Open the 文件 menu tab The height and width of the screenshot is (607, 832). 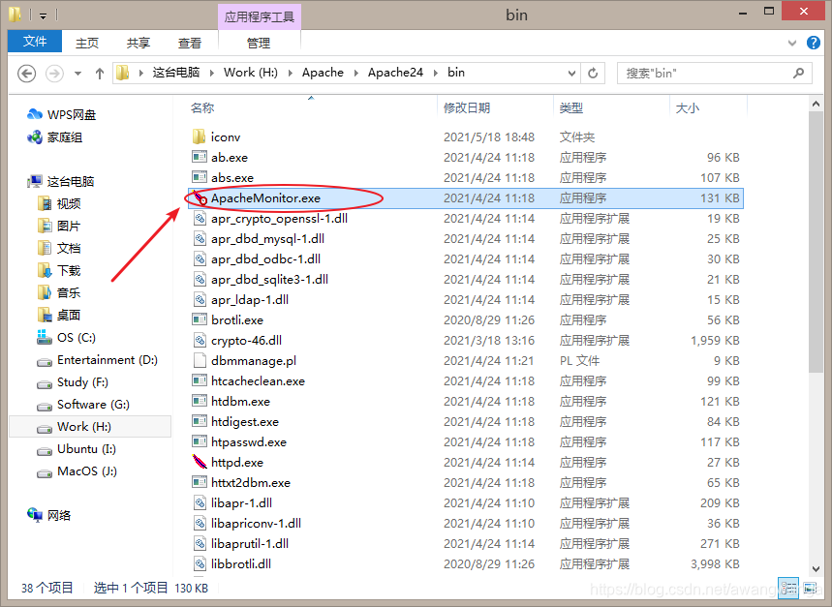coord(35,42)
